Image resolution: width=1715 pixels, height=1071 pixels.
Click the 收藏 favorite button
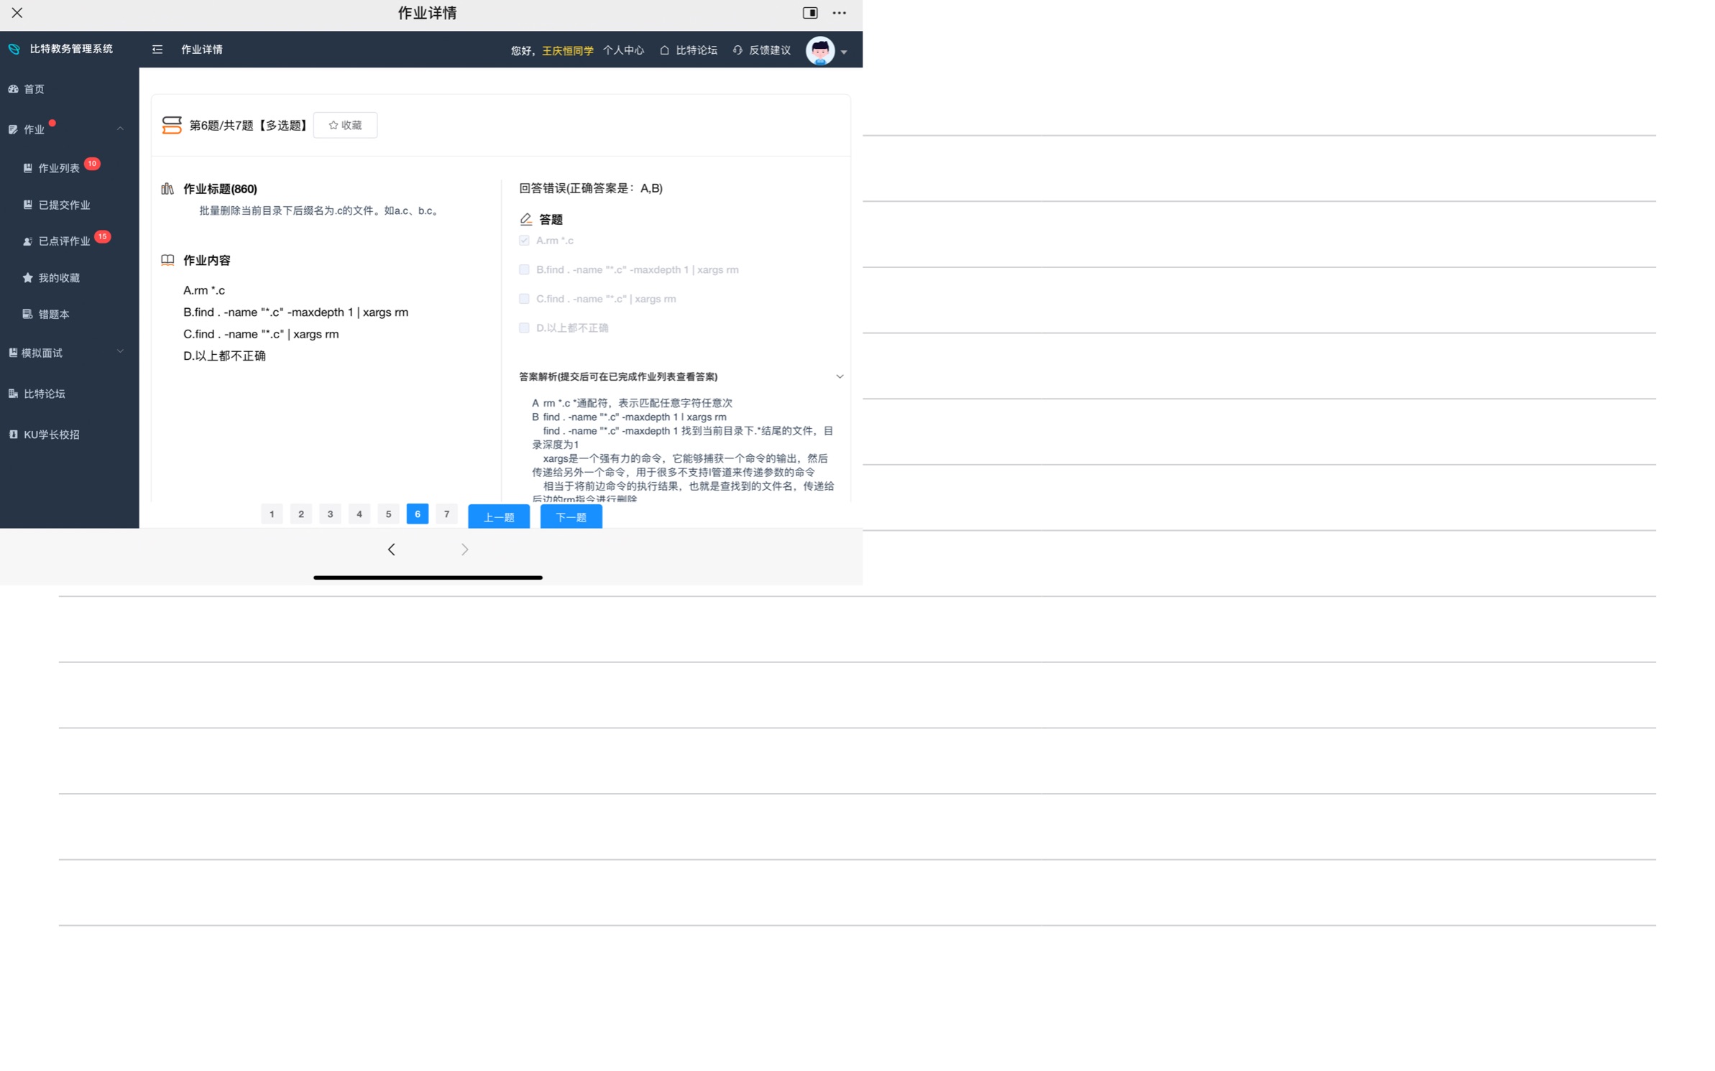tap(345, 125)
